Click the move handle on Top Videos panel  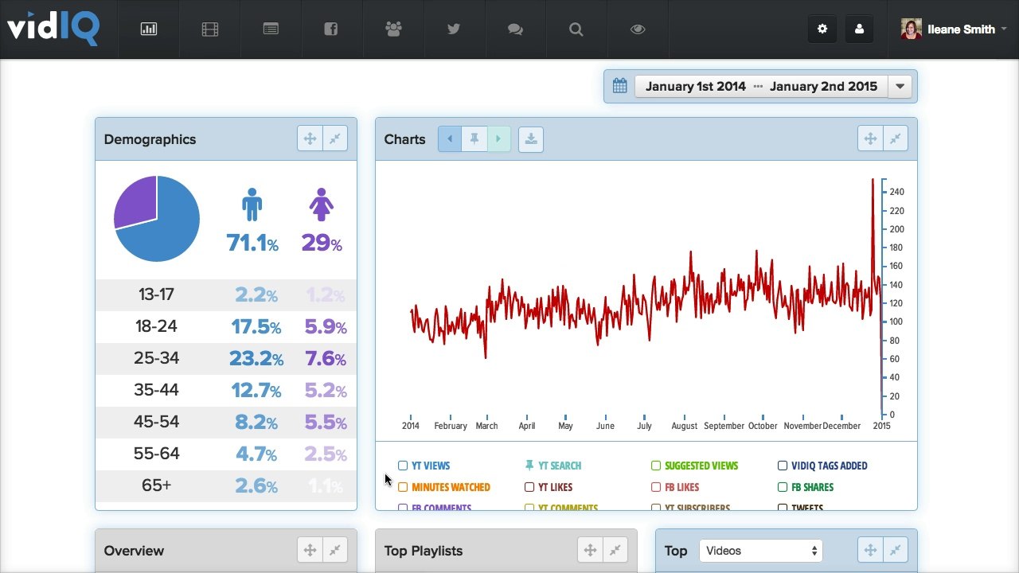(x=870, y=550)
